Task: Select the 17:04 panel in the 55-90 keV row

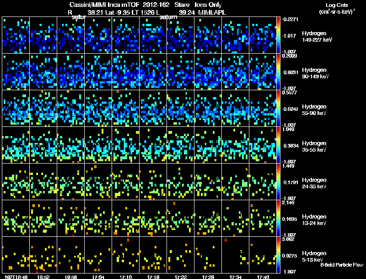Action: pyautogui.click(x=98, y=109)
